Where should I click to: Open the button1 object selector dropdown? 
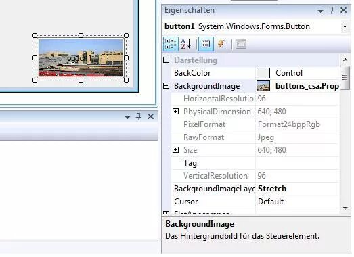point(345,26)
